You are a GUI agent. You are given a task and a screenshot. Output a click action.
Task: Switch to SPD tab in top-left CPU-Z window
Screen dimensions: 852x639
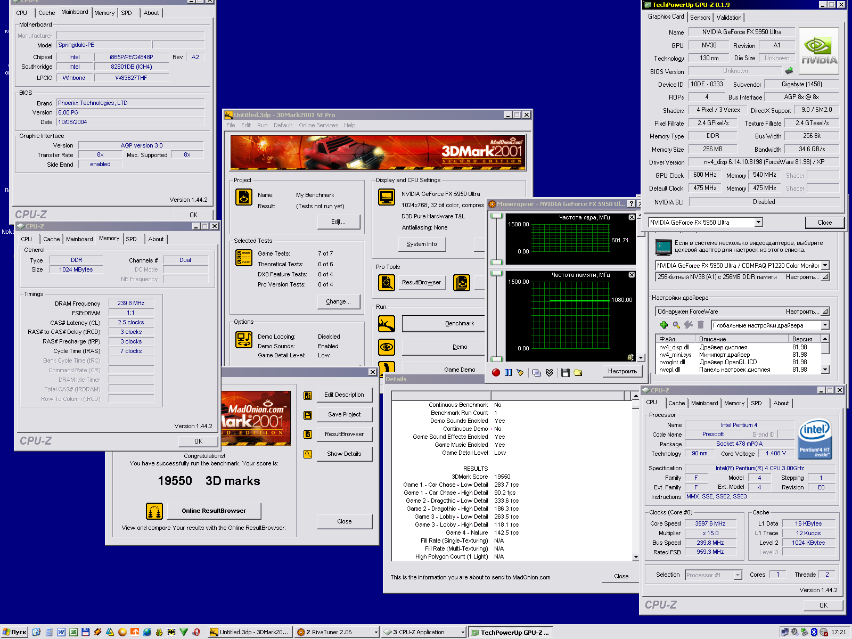point(126,13)
